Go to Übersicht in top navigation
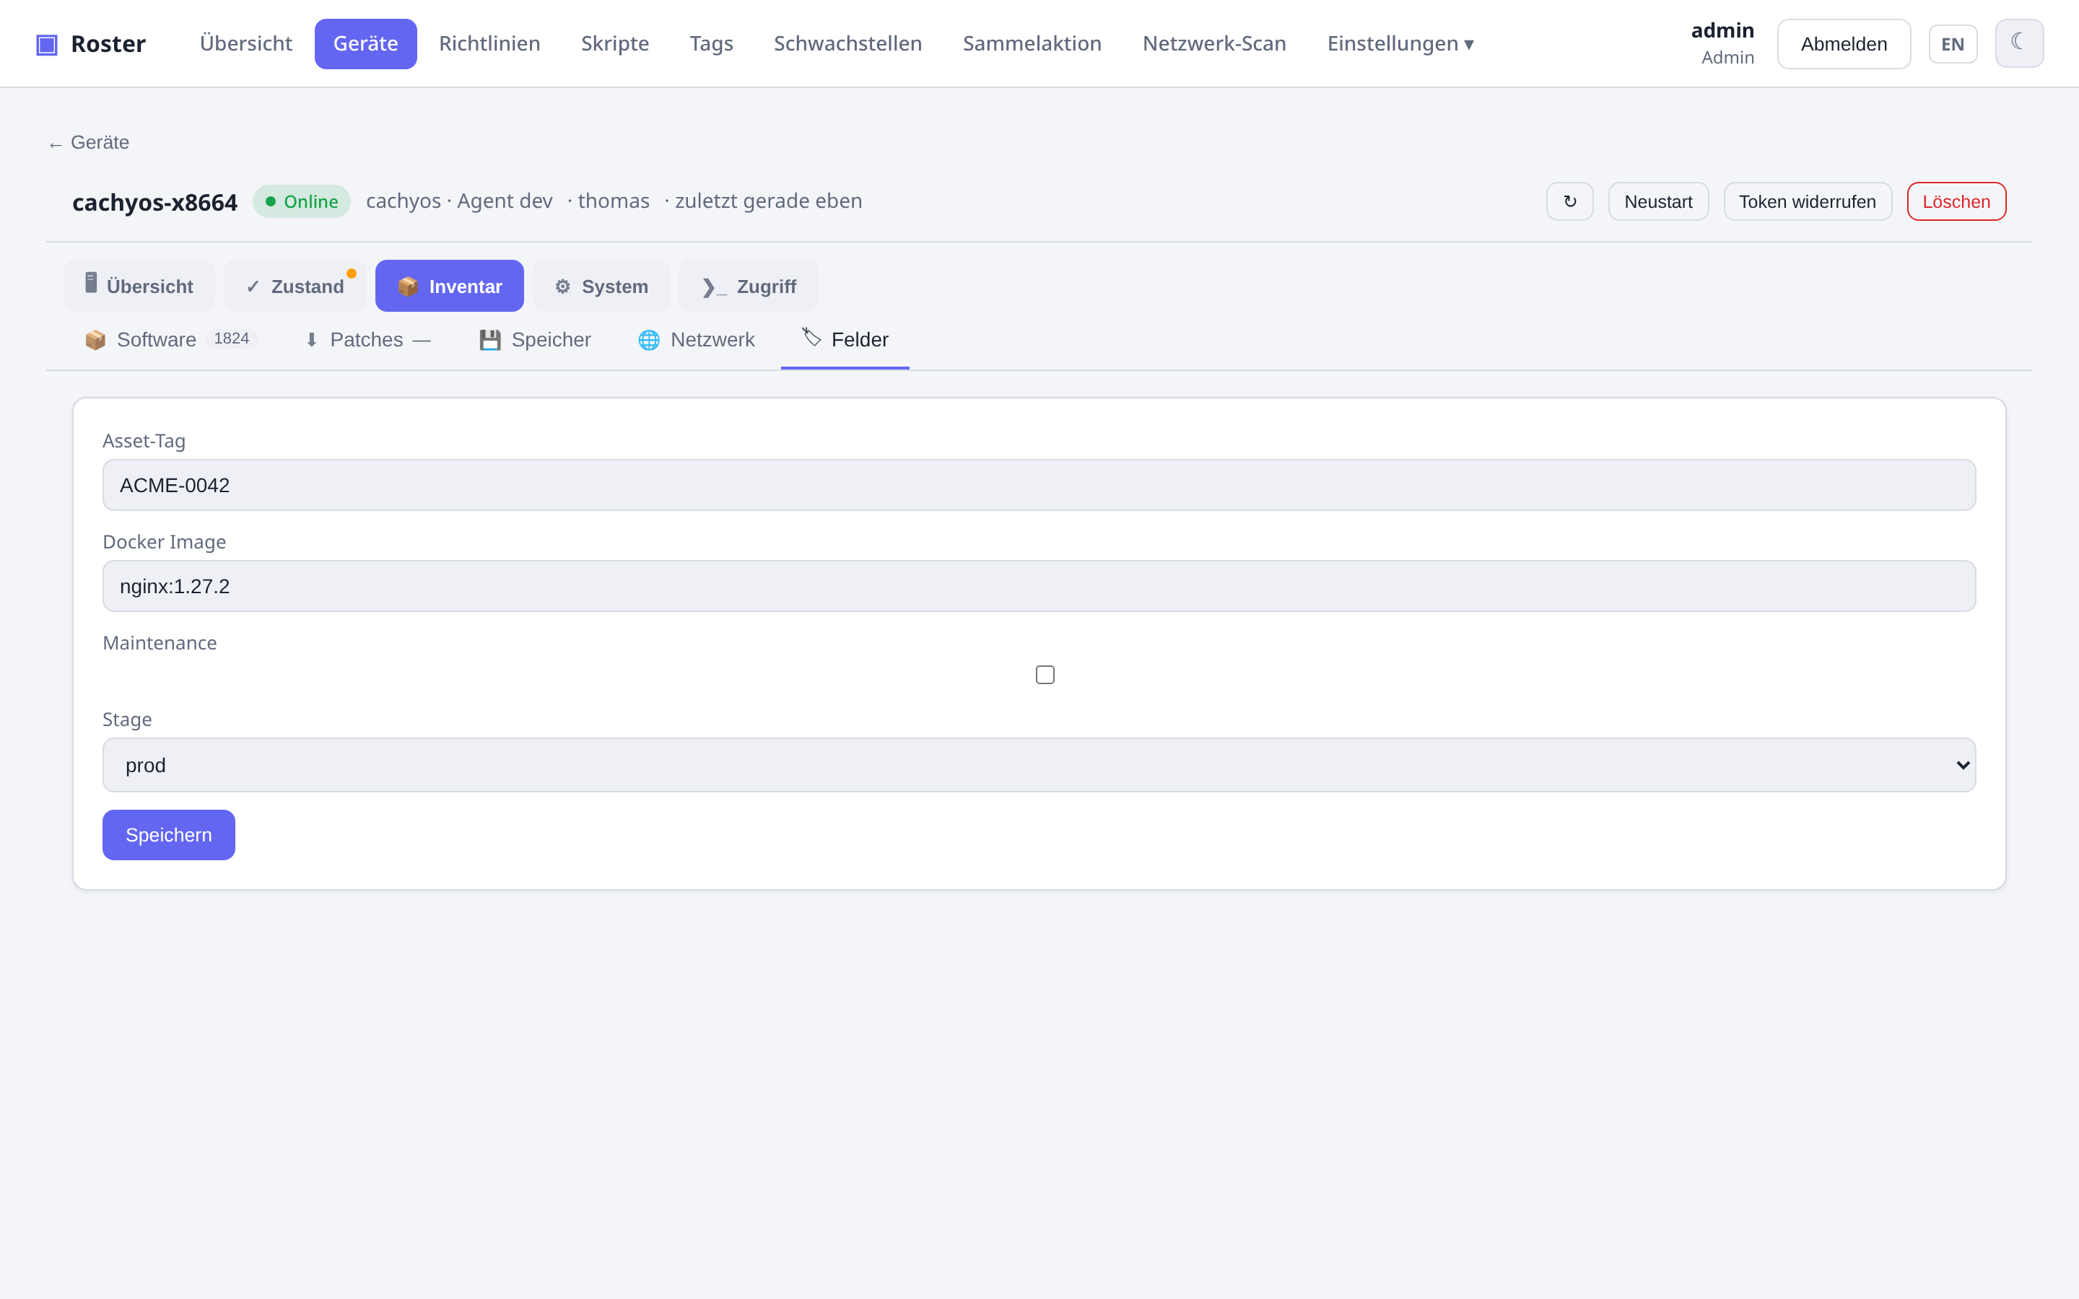Viewport: 2079px width, 1299px height. (245, 44)
